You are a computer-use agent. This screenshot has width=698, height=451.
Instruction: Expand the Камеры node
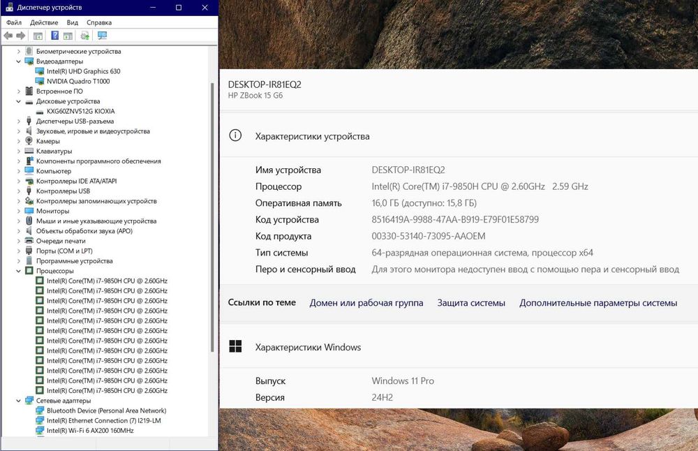click(18, 141)
